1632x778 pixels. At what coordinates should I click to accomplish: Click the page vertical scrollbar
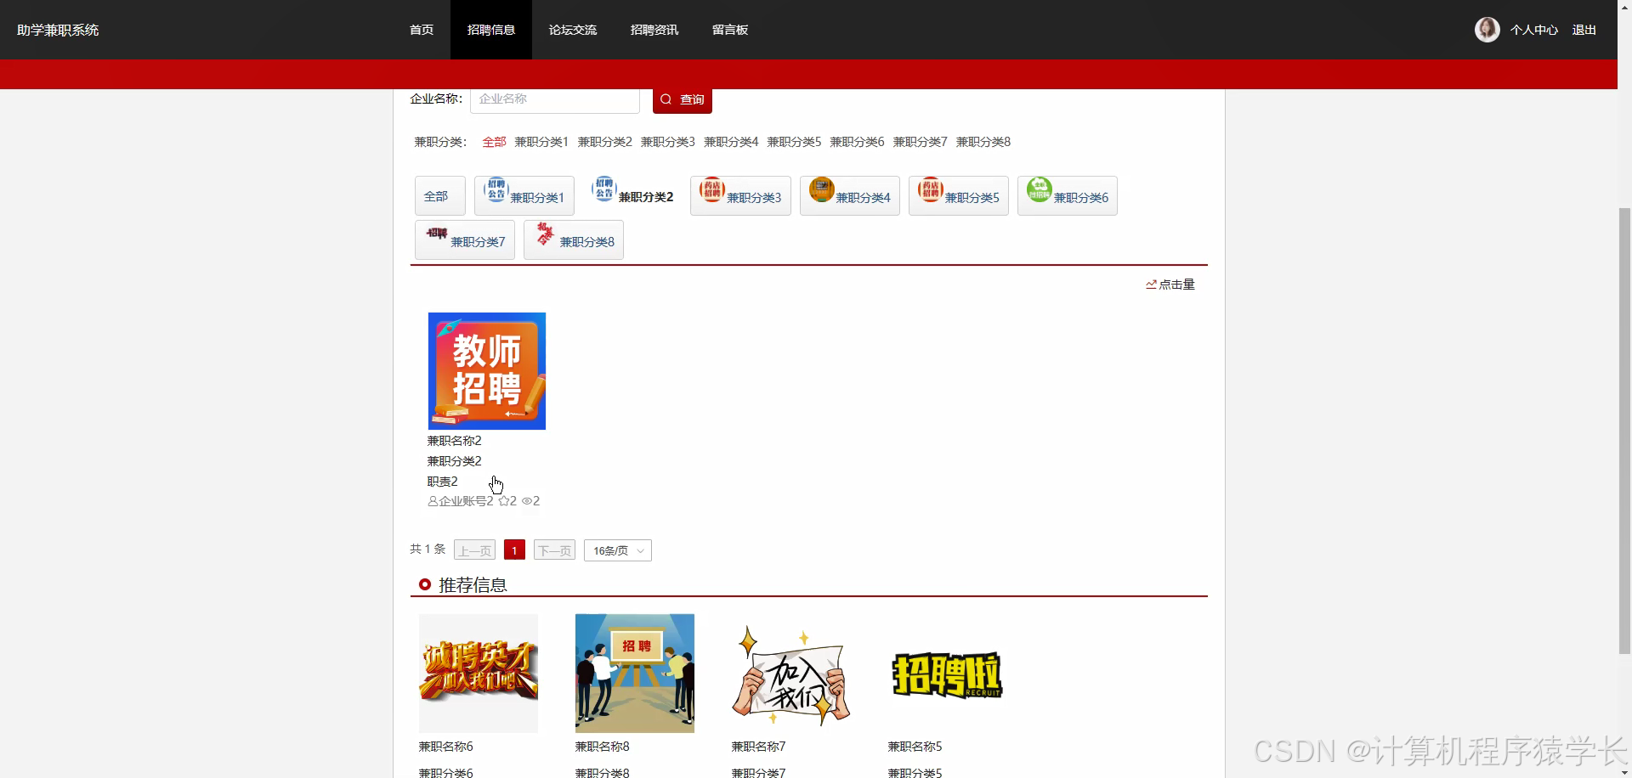[x=1624, y=431]
